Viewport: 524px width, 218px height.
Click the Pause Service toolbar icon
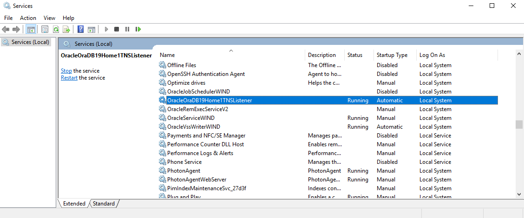(x=127, y=29)
